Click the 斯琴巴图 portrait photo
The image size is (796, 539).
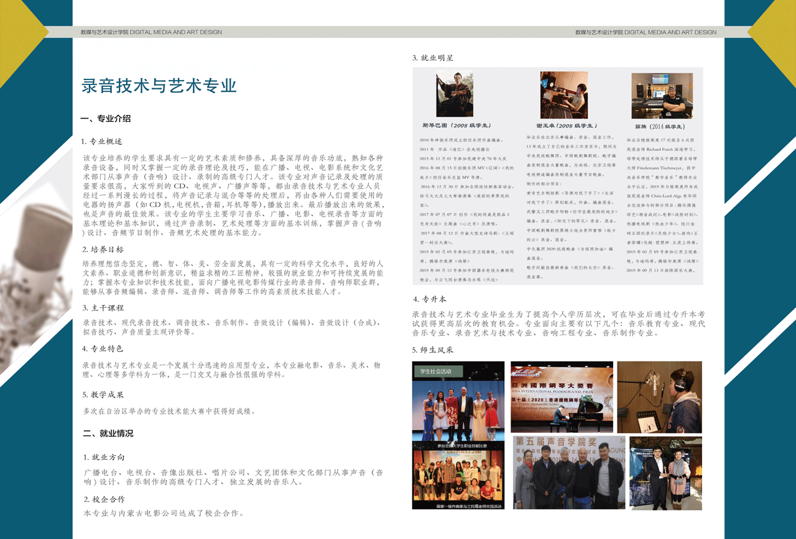tap(455, 94)
